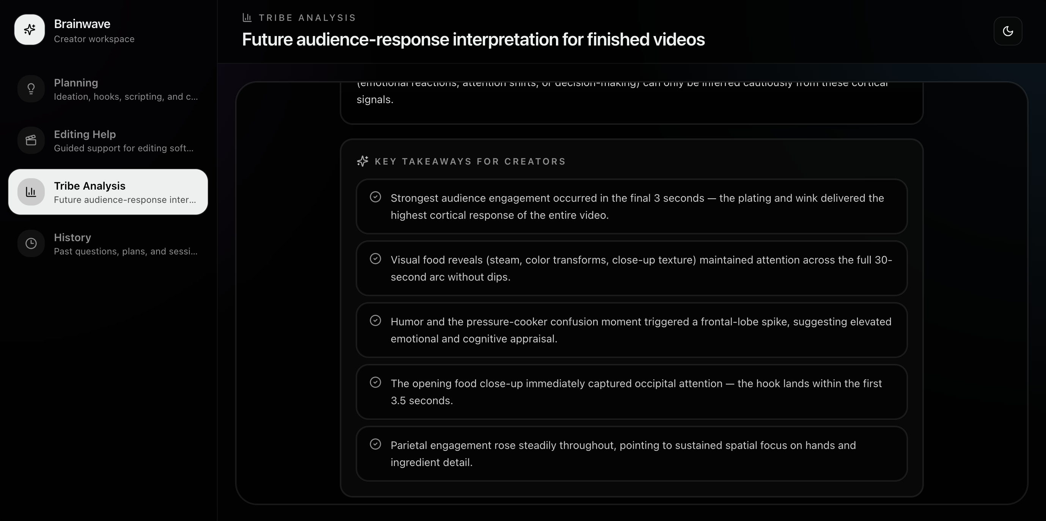Click check icon on parietal engagement takeaway
This screenshot has height=521, width=1046.
click(375, 444)
